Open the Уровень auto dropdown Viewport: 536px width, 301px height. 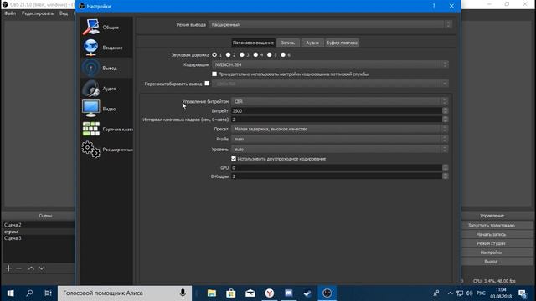point(339,149)
